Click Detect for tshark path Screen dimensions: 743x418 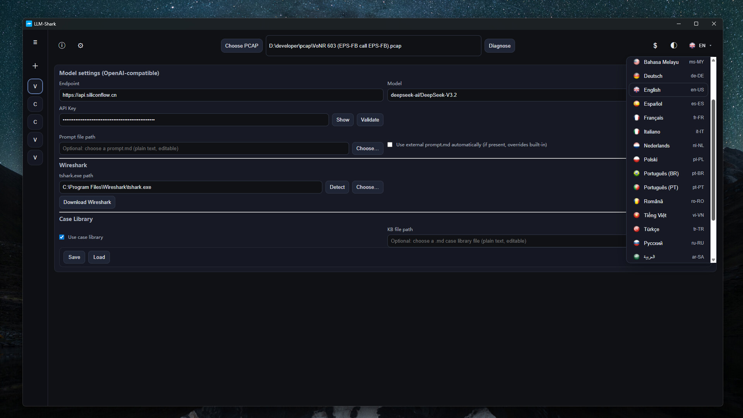pos(337,187)
